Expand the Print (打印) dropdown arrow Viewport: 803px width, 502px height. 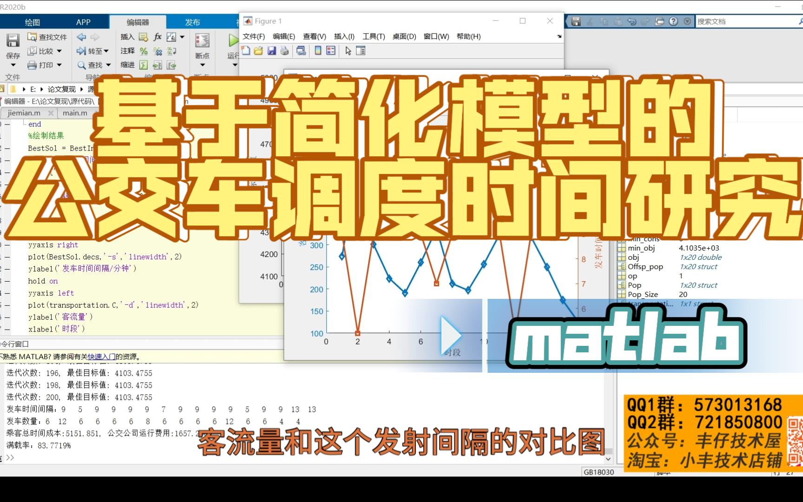[59, 65]
